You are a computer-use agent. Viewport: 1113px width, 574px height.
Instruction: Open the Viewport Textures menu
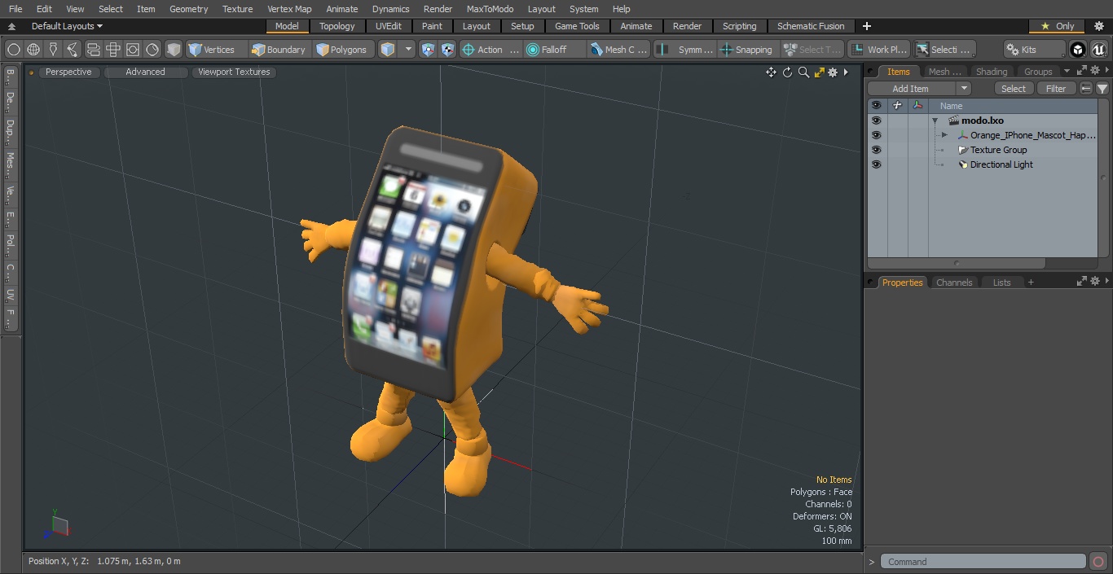click(x=234, y=72)
